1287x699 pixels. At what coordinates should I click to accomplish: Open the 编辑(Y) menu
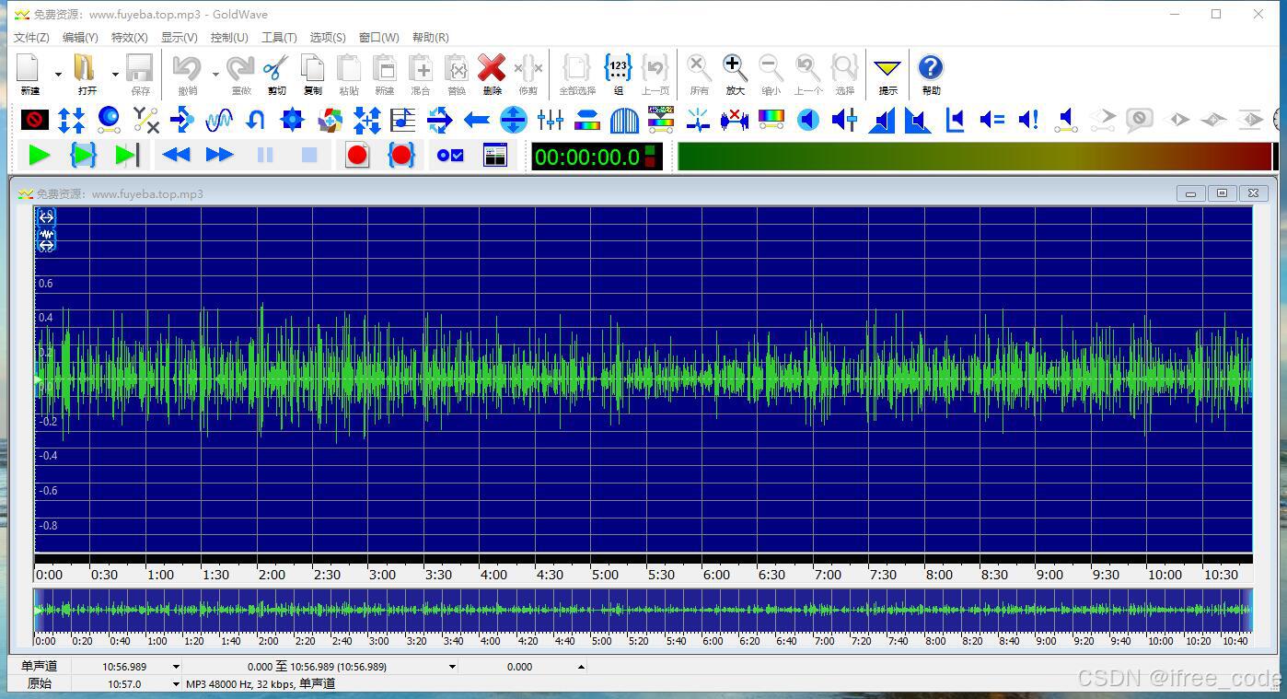coord(80,38)
